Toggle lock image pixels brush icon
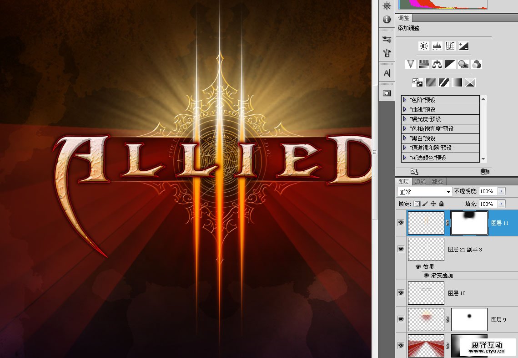Viewport: 518px width, 358px height. 425,204
